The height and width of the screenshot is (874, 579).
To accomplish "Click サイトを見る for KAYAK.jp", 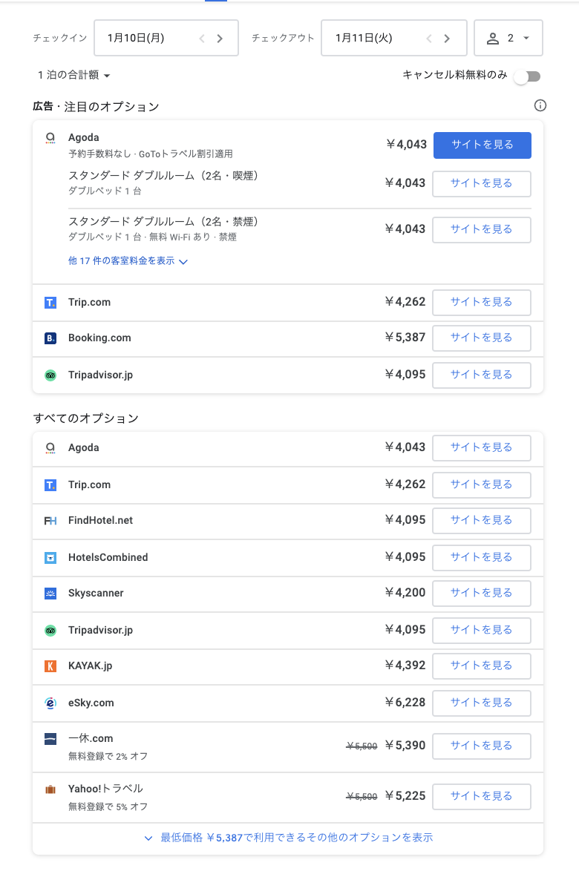I will (482, 666).
